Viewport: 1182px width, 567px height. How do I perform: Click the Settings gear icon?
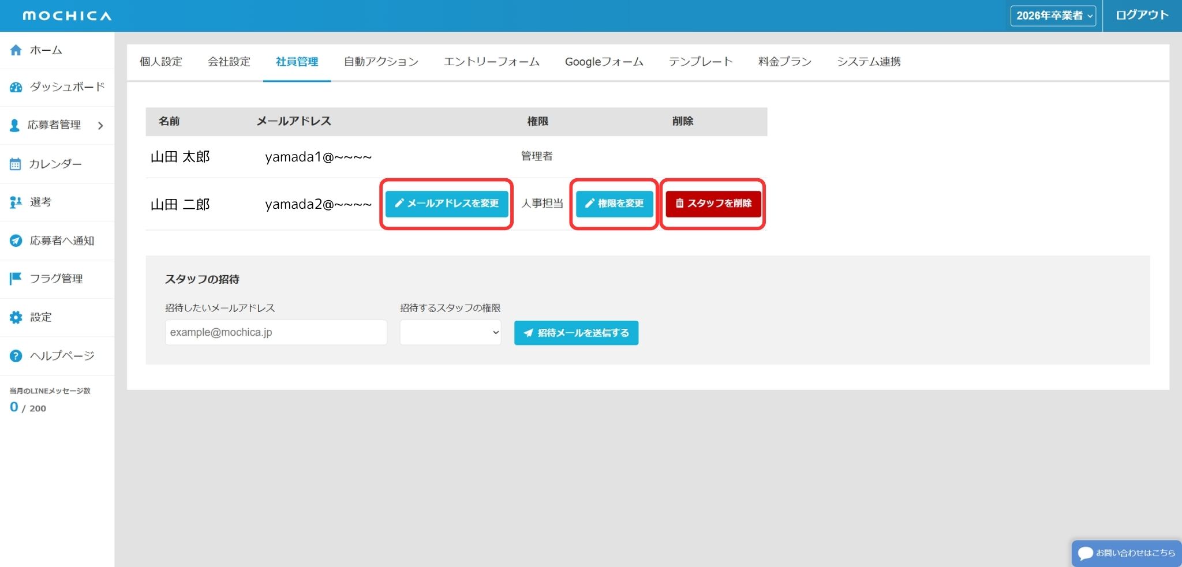pyautogui.click(x=16, y=317)
